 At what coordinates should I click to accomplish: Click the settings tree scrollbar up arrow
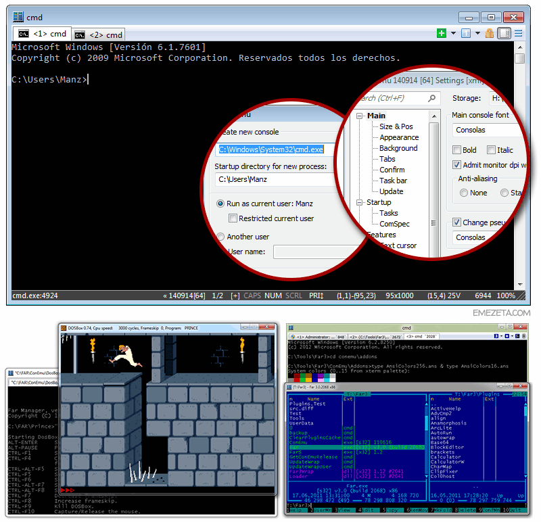click(434, 116)
